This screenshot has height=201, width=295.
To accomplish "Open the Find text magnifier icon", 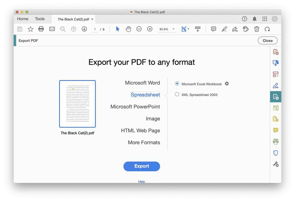I will (63, 29).
